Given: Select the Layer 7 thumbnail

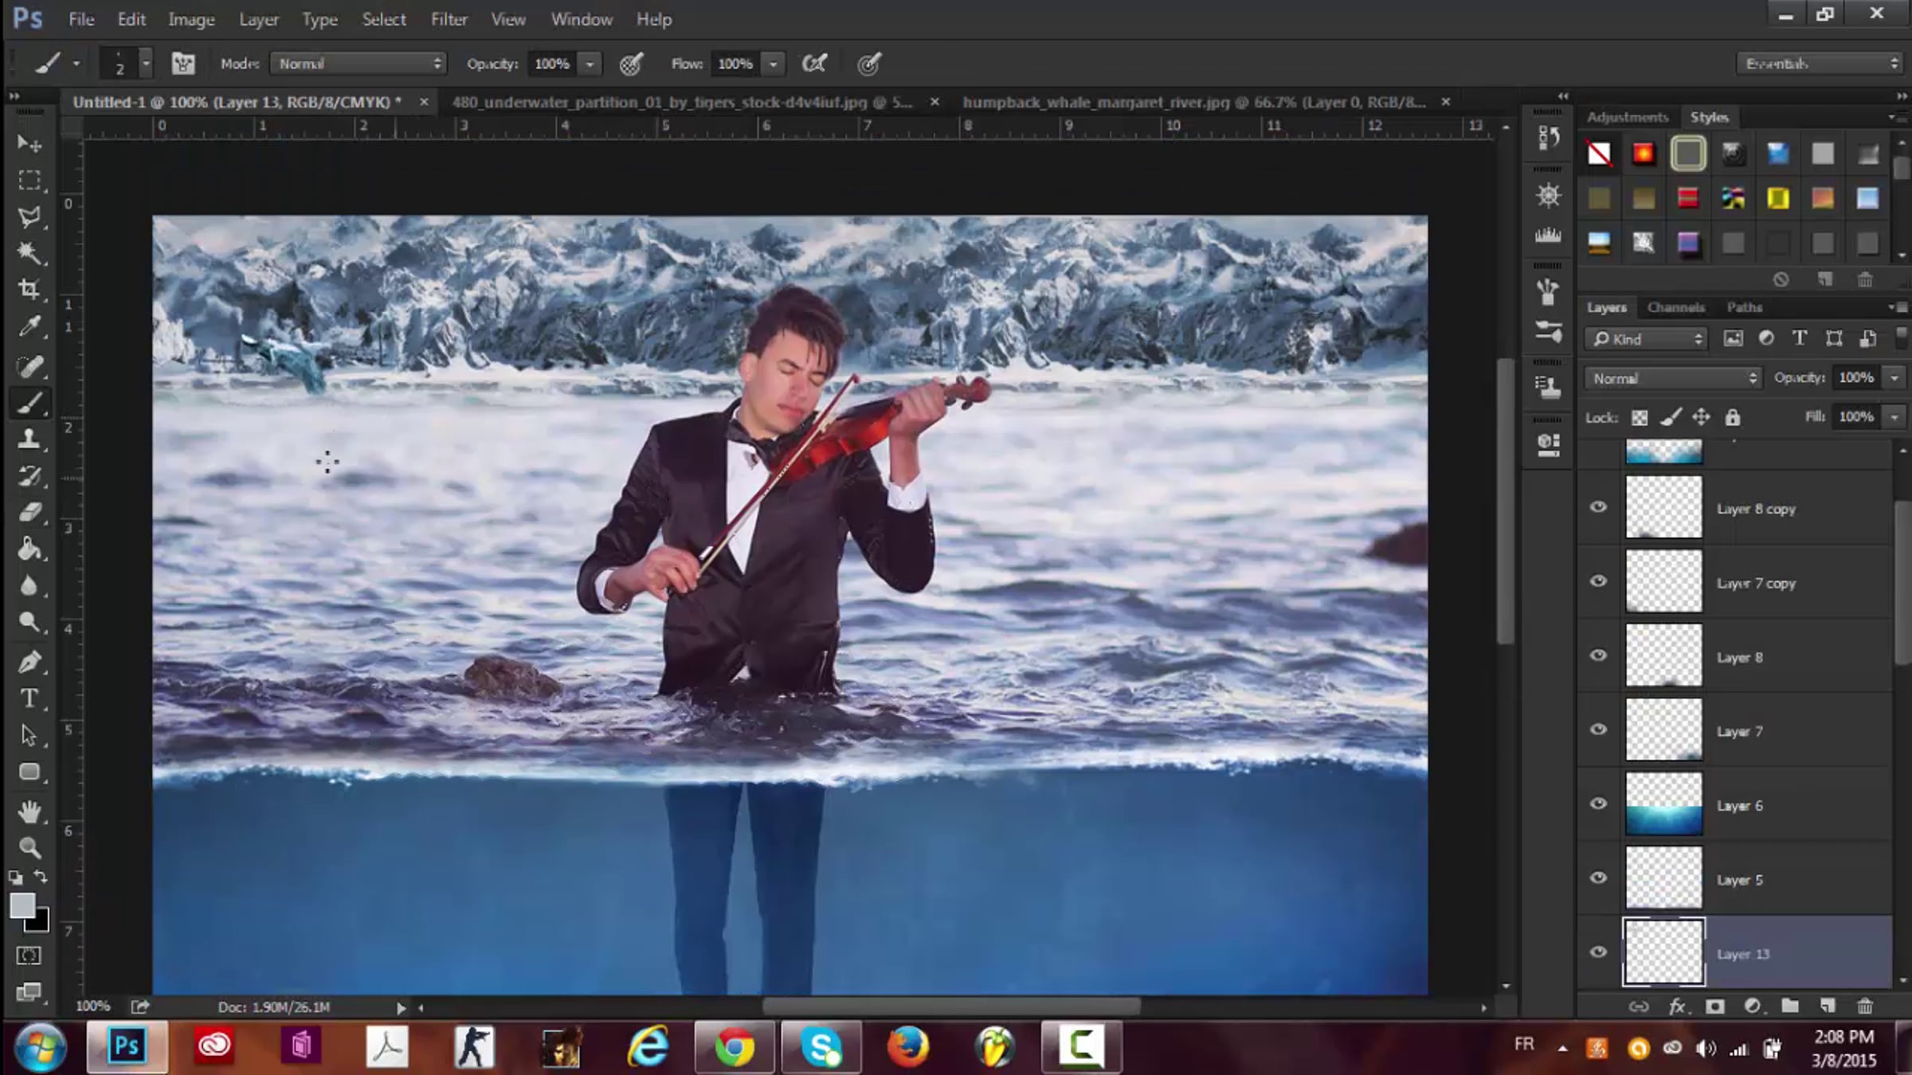Looking at the screenshot, I should click(1663, 730).
